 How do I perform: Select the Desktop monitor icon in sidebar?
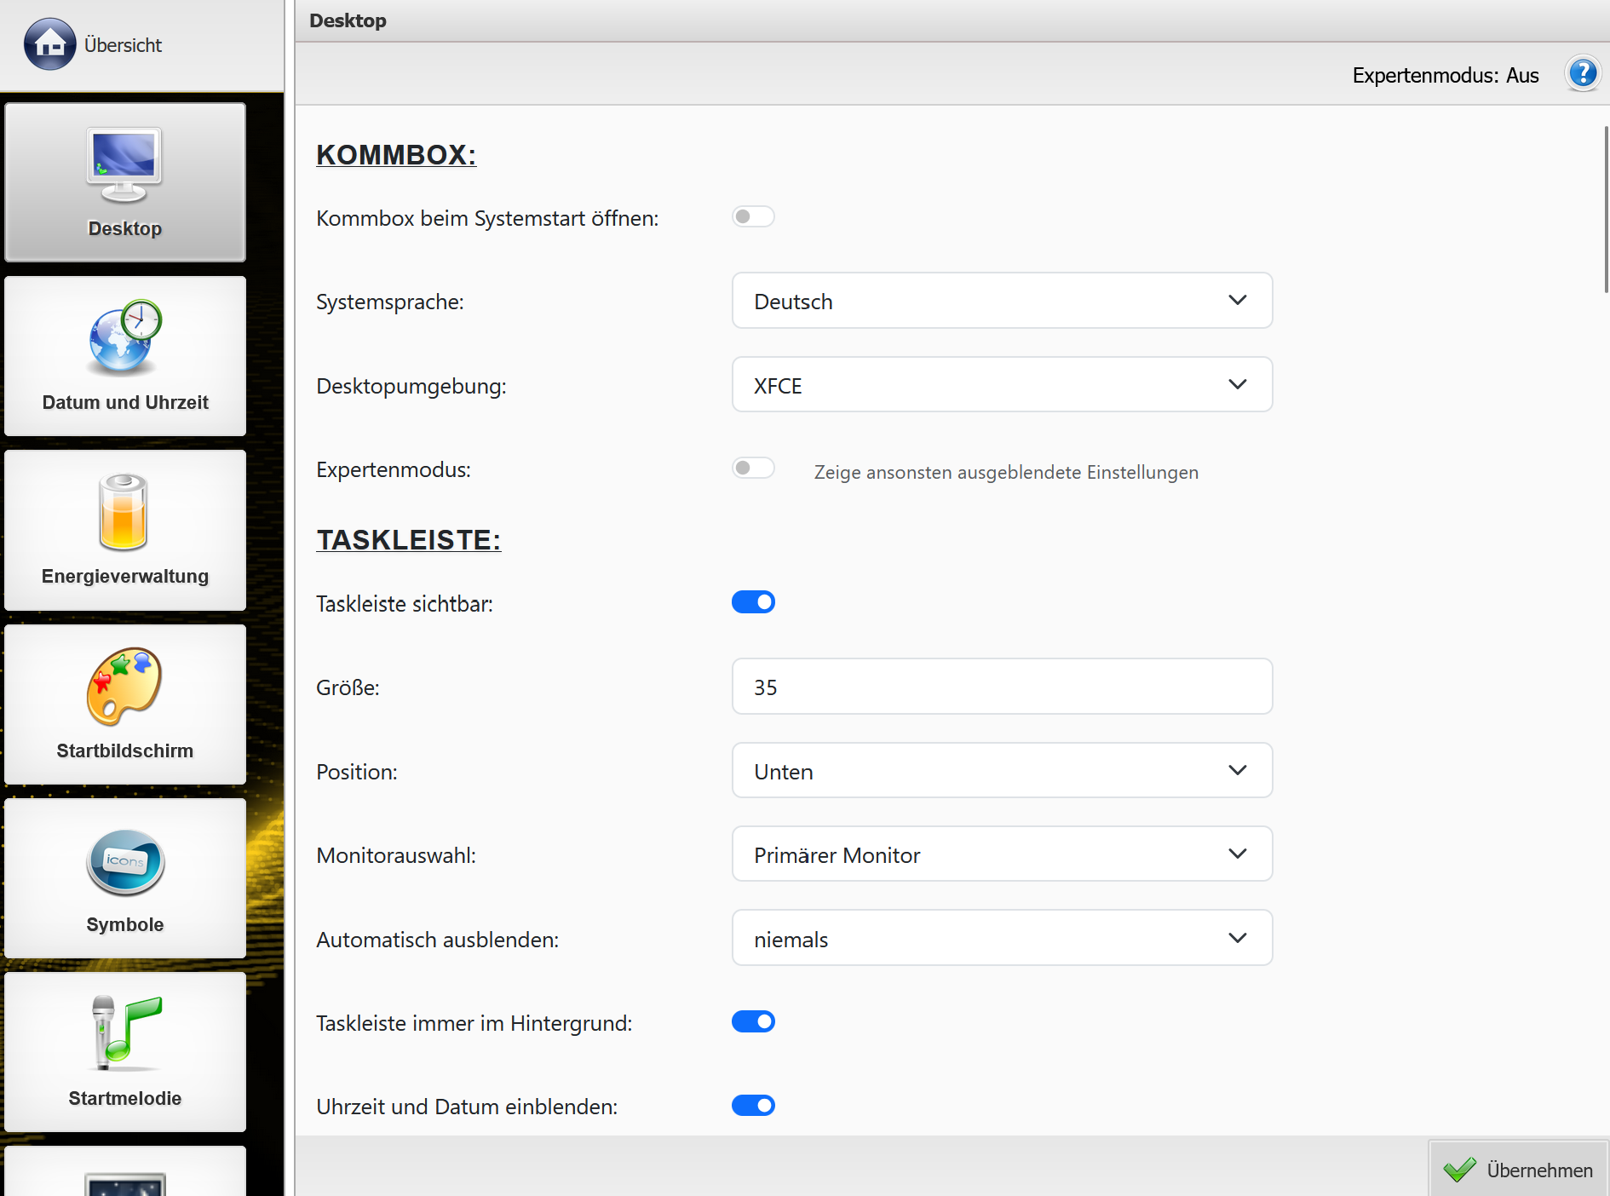pyautogui.click(x=124, y=165)
